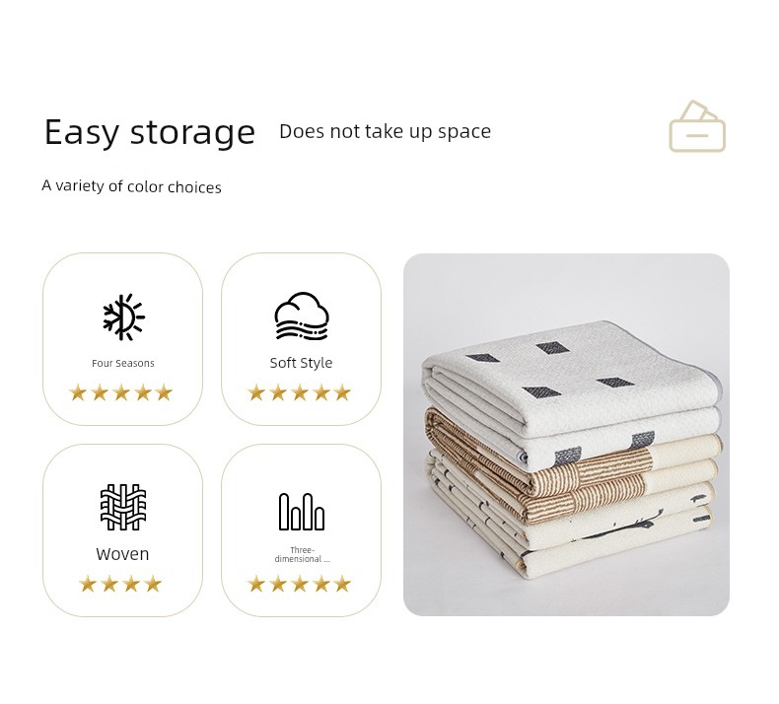Click the Three-dimensional bars icon
The width and height of the screenshot is (779, 704).
(x=302, y=511)
